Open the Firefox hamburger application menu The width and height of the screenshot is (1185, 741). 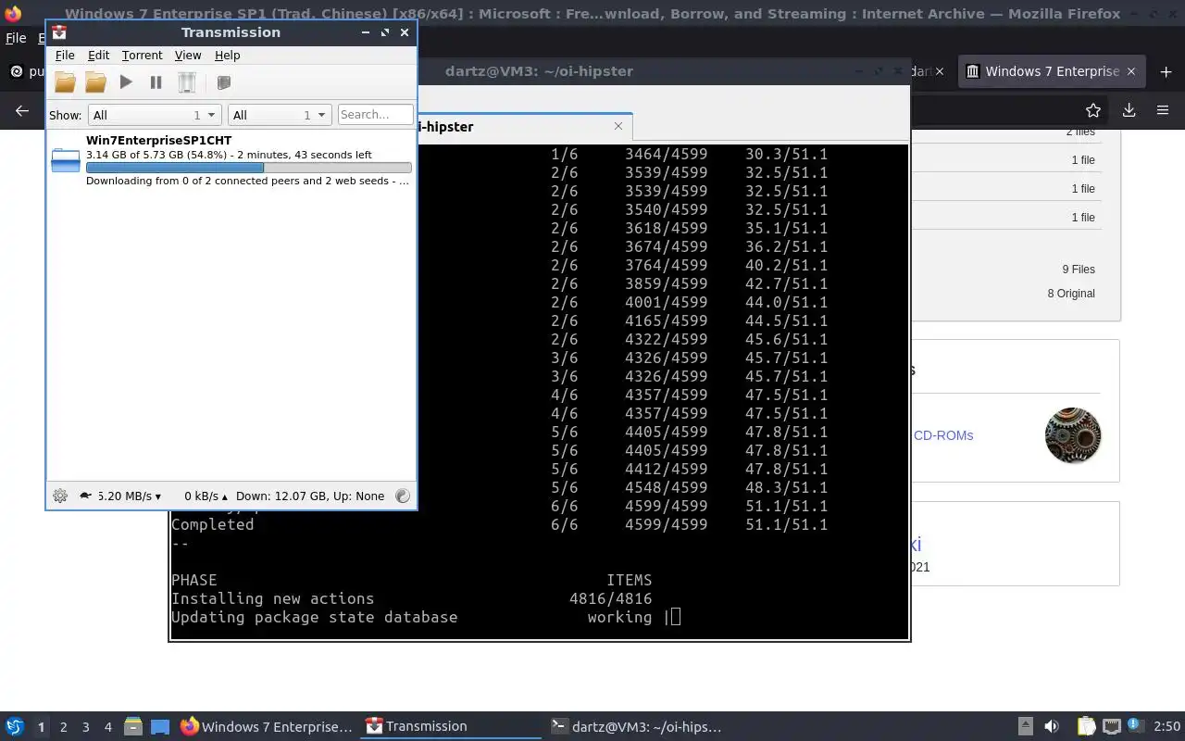pos(1163,110)
